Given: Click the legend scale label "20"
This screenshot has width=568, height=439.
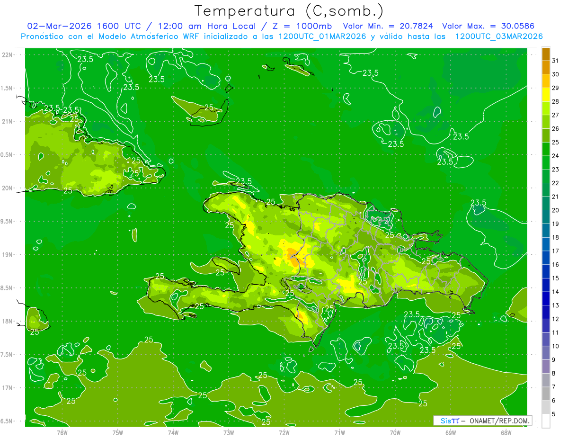Looking at the screenshot, I should pyautogui.click(x=555, y=210).
